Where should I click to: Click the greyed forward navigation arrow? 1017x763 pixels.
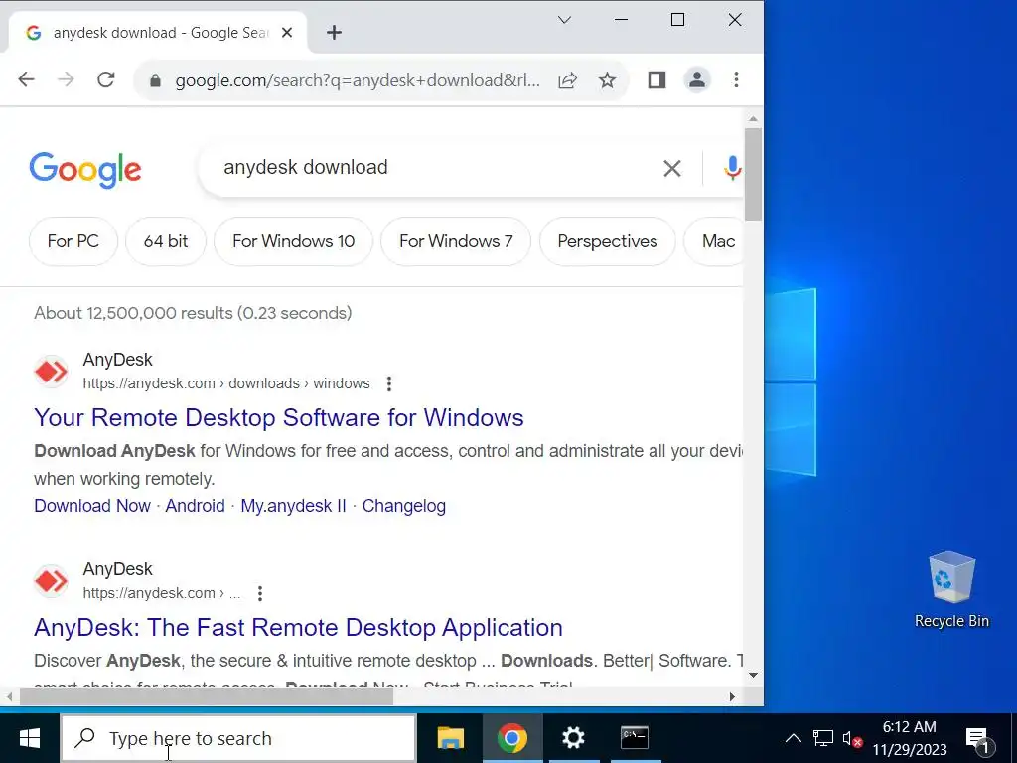67,79
